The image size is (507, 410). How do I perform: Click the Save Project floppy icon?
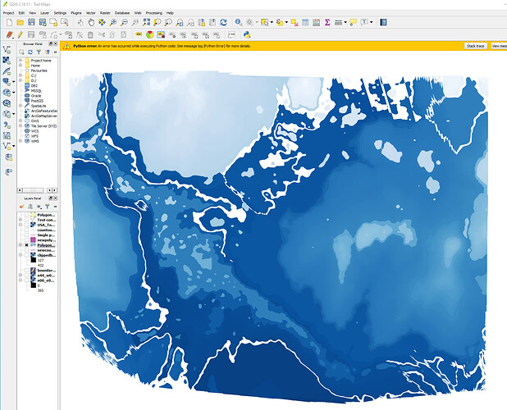32,23
